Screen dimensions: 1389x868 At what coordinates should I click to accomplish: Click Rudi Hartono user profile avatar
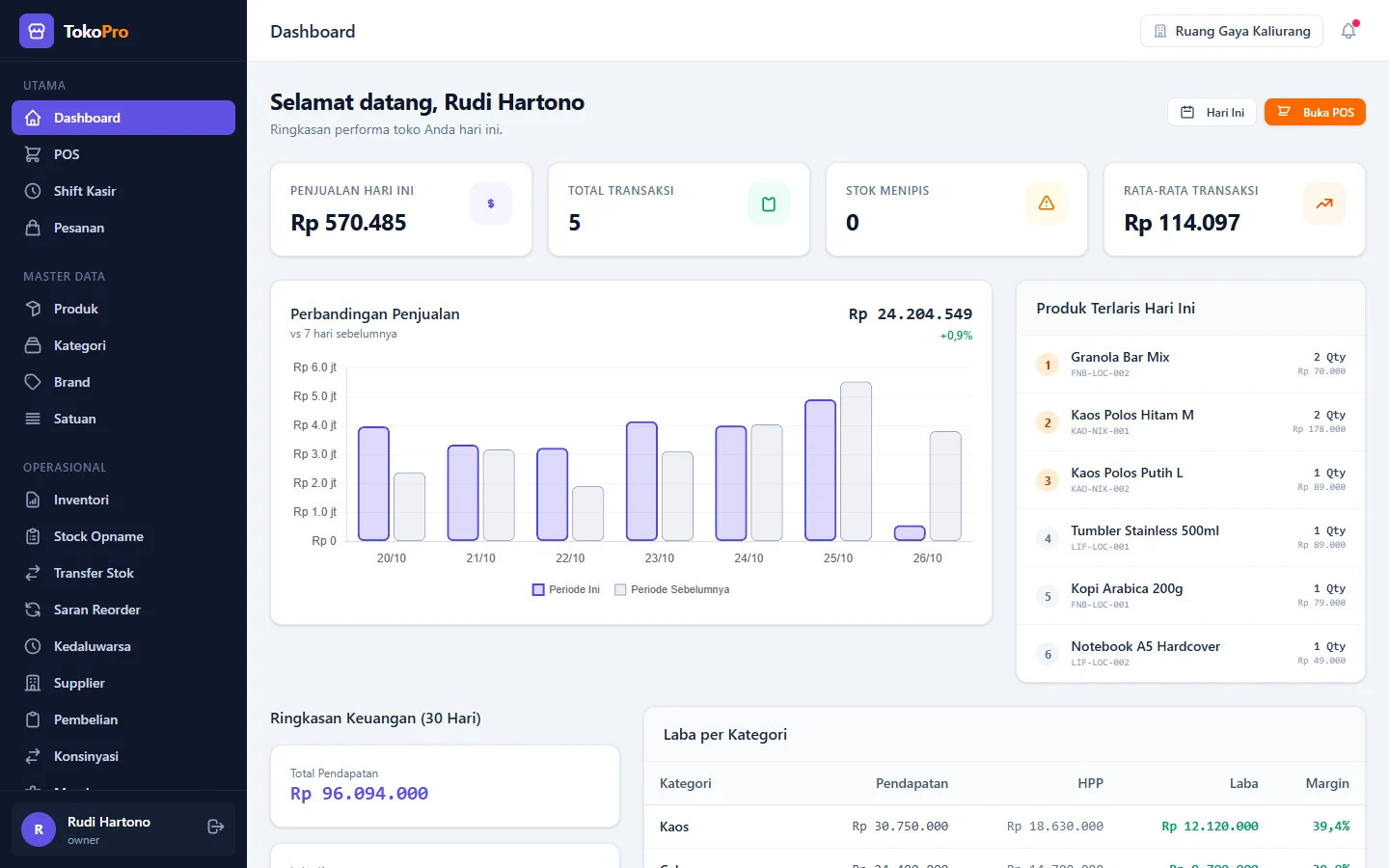click(x=39, y=829)
